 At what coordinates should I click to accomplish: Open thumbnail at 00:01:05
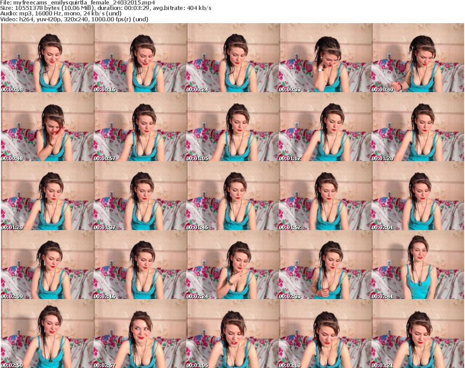pos(232,127)
